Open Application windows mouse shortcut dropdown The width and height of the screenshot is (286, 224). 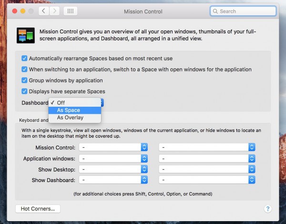coord(207,159)
